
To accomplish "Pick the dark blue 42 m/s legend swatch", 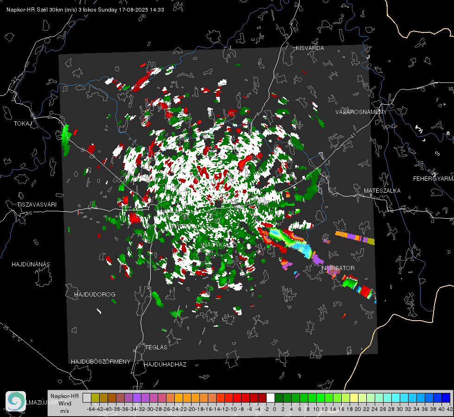I will coord(446,398).
